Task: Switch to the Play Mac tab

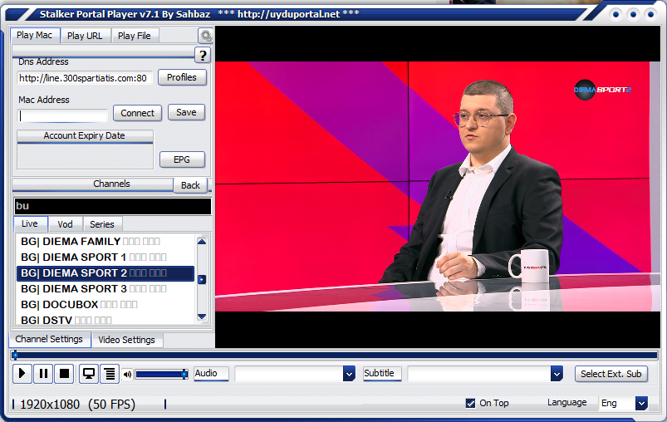Action: click(x=34, y=36)
